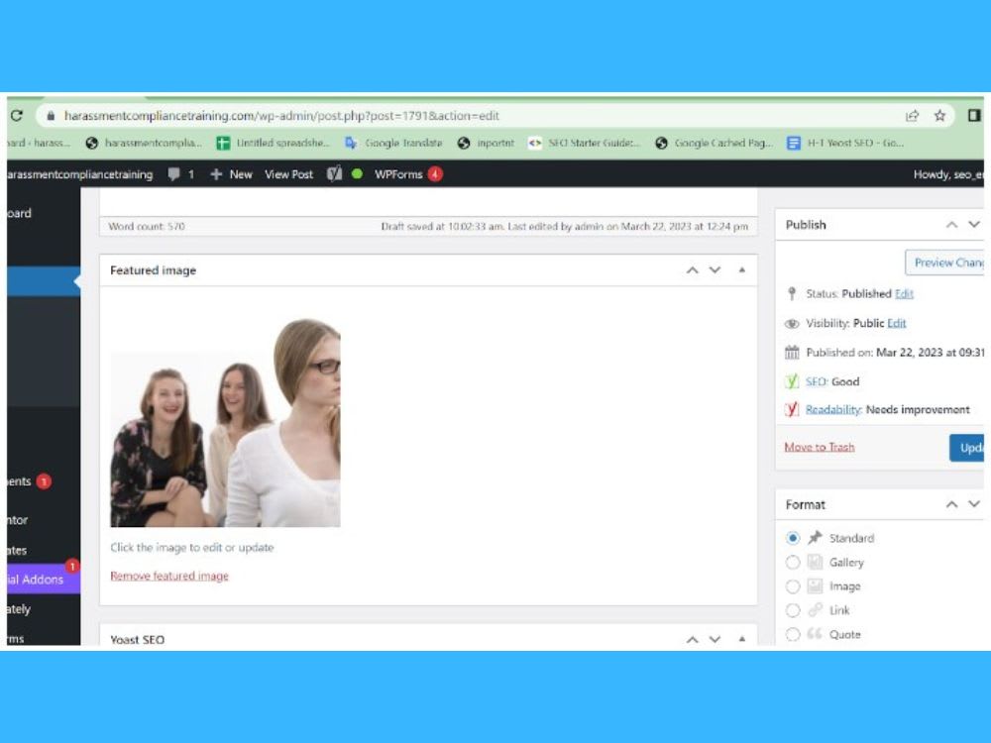Click the Link format chain icon

815,609
